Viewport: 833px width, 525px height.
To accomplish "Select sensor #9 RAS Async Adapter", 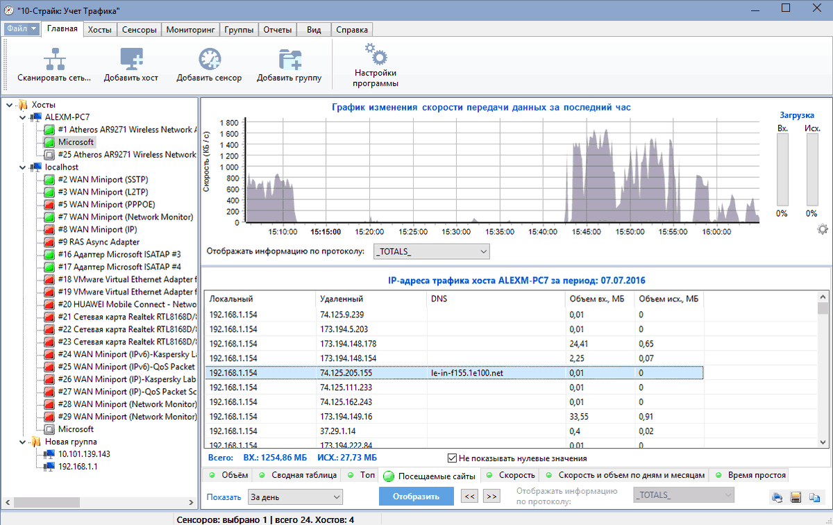I will point(92,242).
